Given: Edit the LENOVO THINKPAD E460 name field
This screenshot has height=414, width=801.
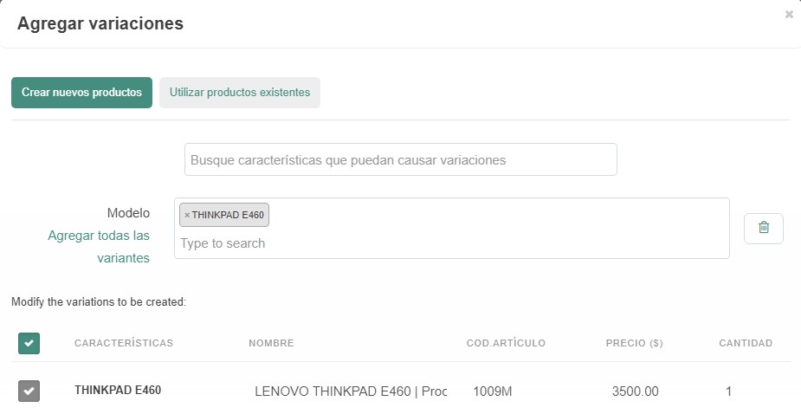Looking at the screenshot, I should click(x=350, y=391).
